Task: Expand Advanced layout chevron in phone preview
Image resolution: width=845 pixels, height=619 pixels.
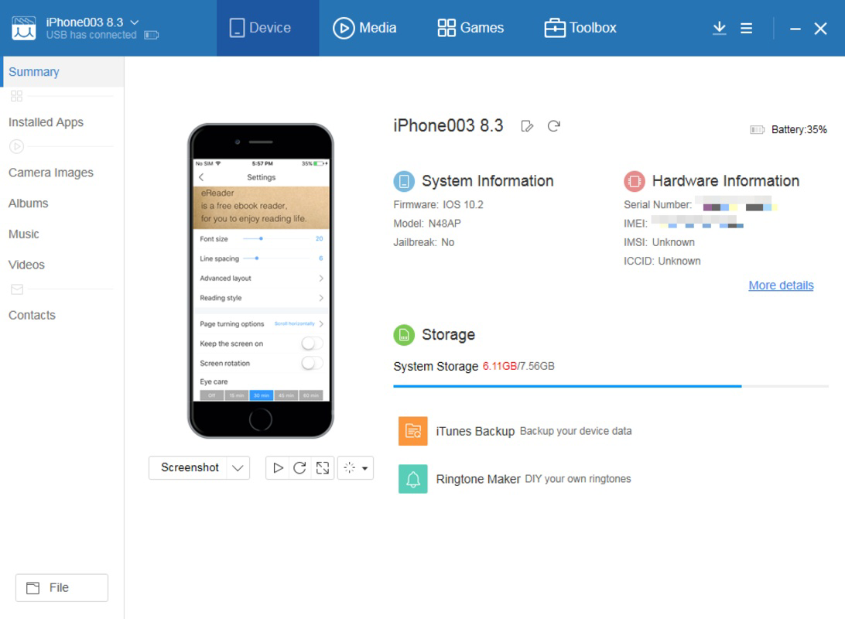Action: coord(321,278)
